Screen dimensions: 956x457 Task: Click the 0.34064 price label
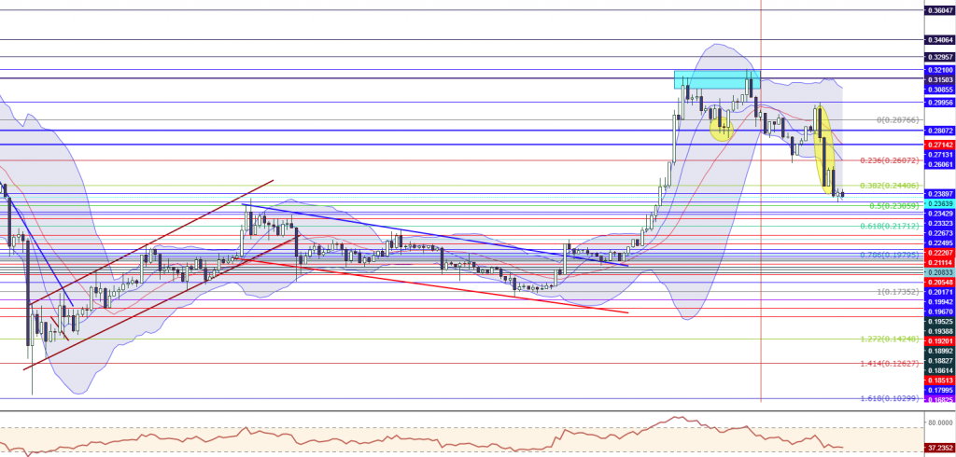[940, 39]
